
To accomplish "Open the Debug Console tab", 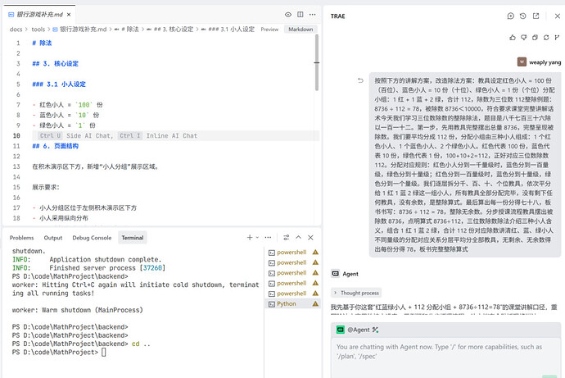I will pos(92,238).
